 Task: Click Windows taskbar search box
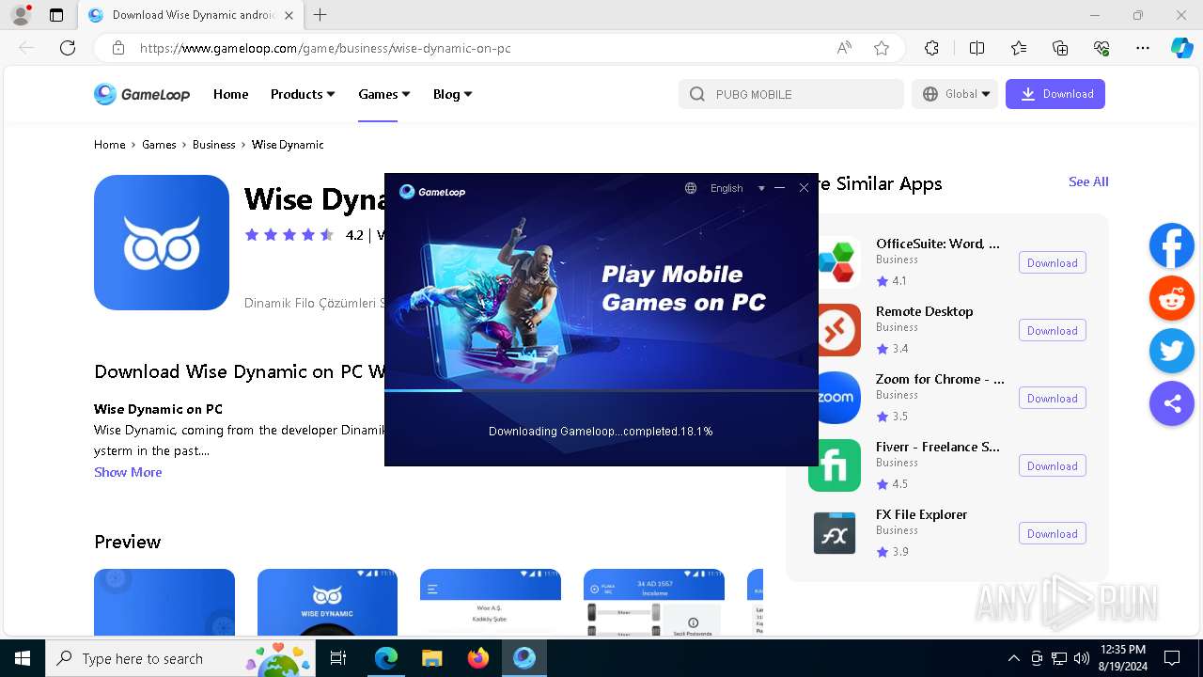[x=180, y=658]
